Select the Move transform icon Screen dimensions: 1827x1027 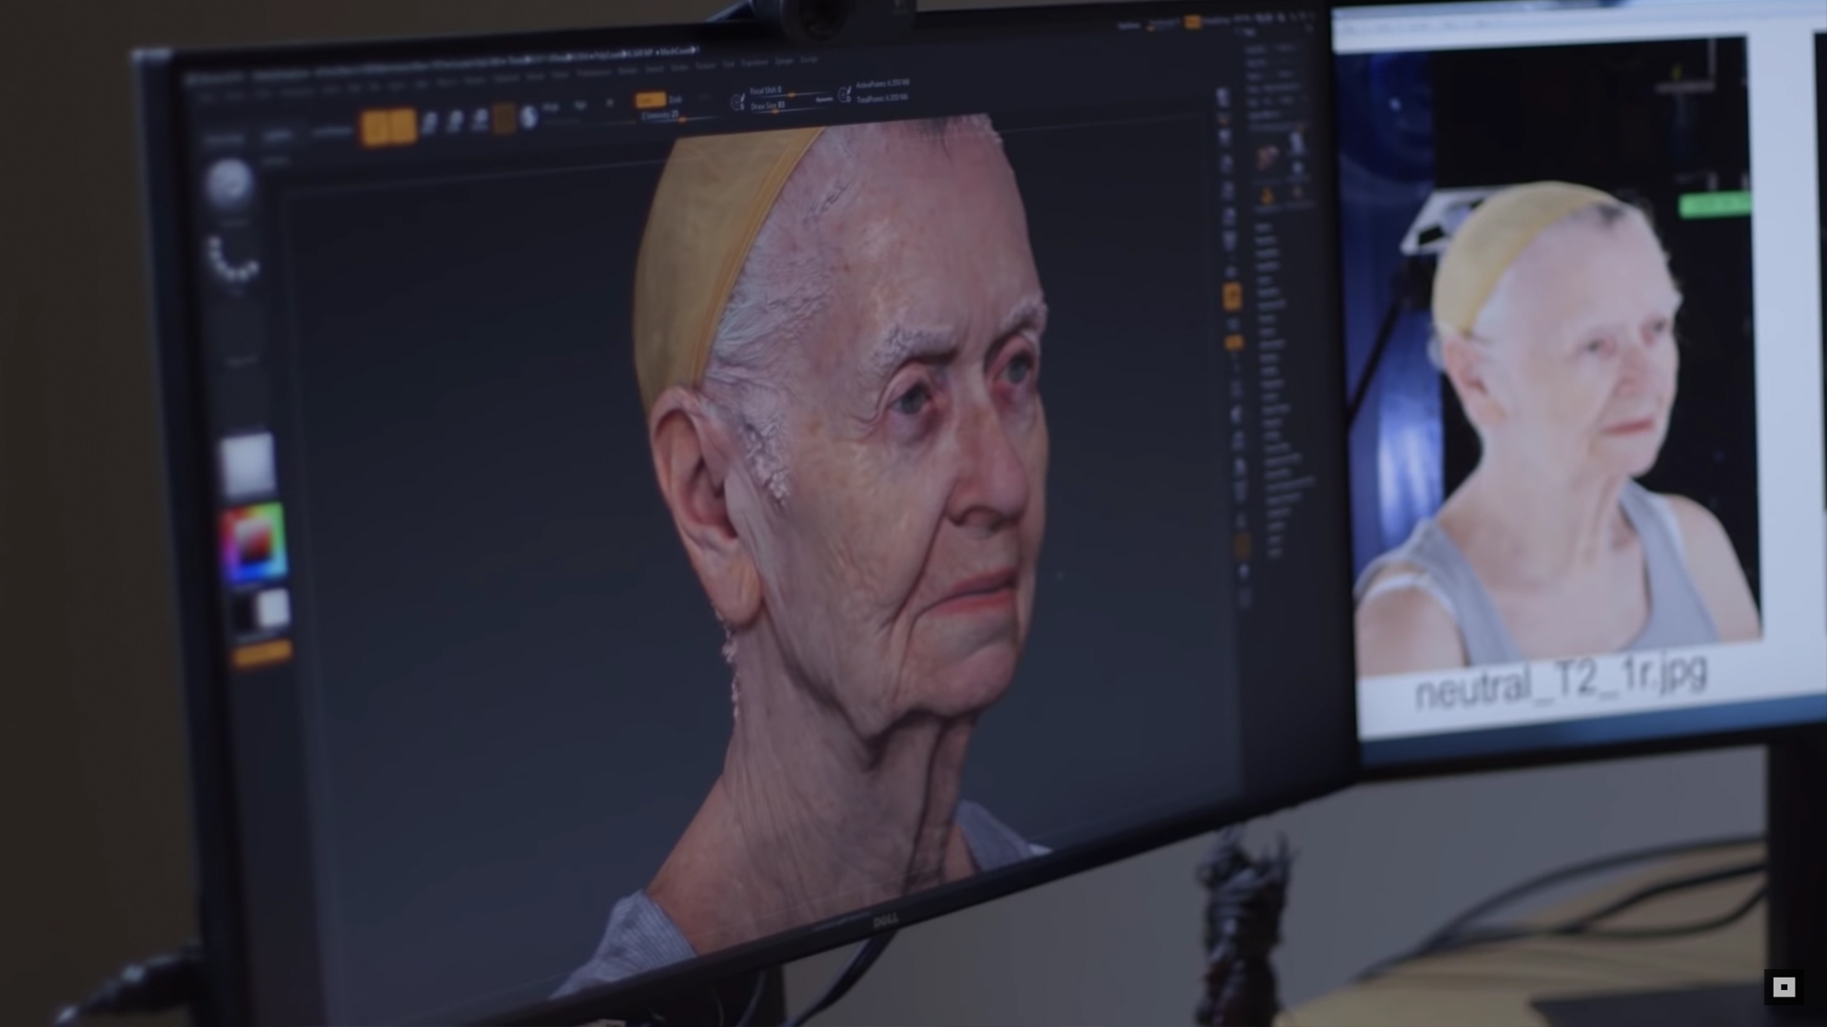click(430, 124)
